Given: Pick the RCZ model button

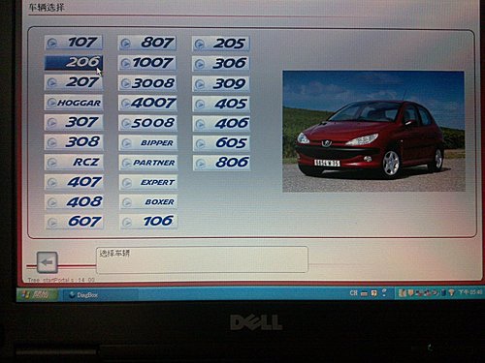Looking at the screenshot, I should [x=74, y=162].
